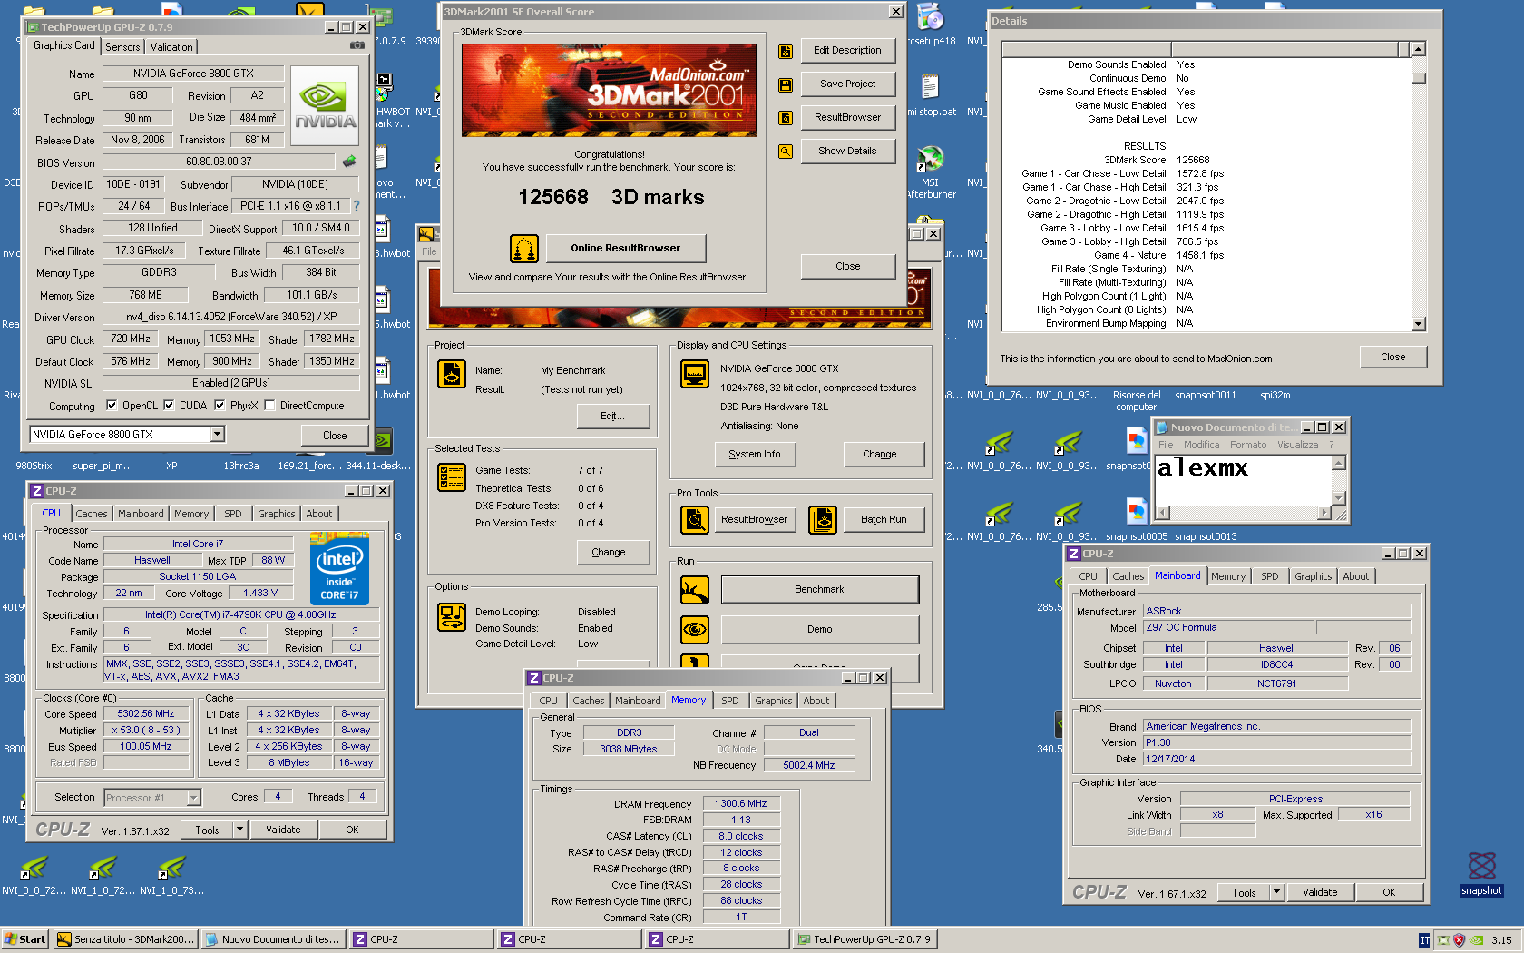
Task: Switch to the Validation tab in GPU-Z
Action: pyautogui.click(x=171, y=47)
